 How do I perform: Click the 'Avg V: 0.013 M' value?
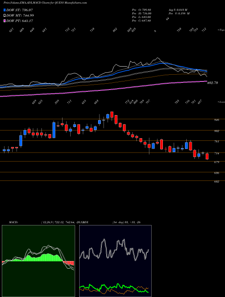coord(178,10)
